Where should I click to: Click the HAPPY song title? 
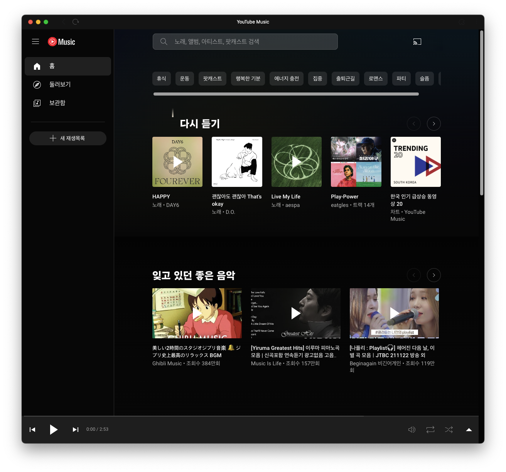pos(161,197)
